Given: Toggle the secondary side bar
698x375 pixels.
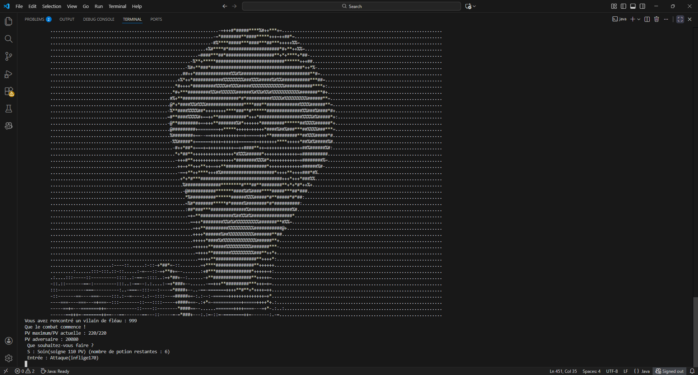Looking at the screenshot, I should pos(642,6).
